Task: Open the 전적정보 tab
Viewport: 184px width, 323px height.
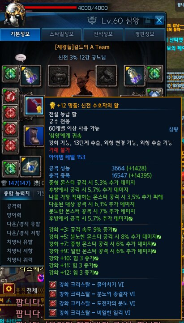Action: [x=103, y=34]
